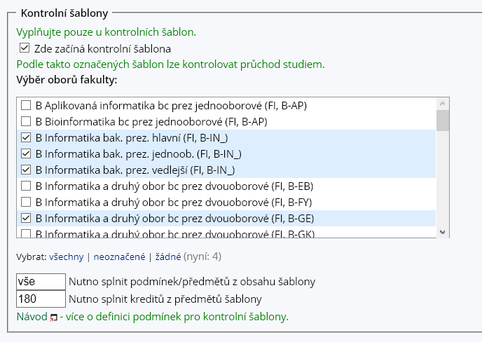Toggle 'Zde začíná kontrolní šablona' checkbox

coord(25,48)
